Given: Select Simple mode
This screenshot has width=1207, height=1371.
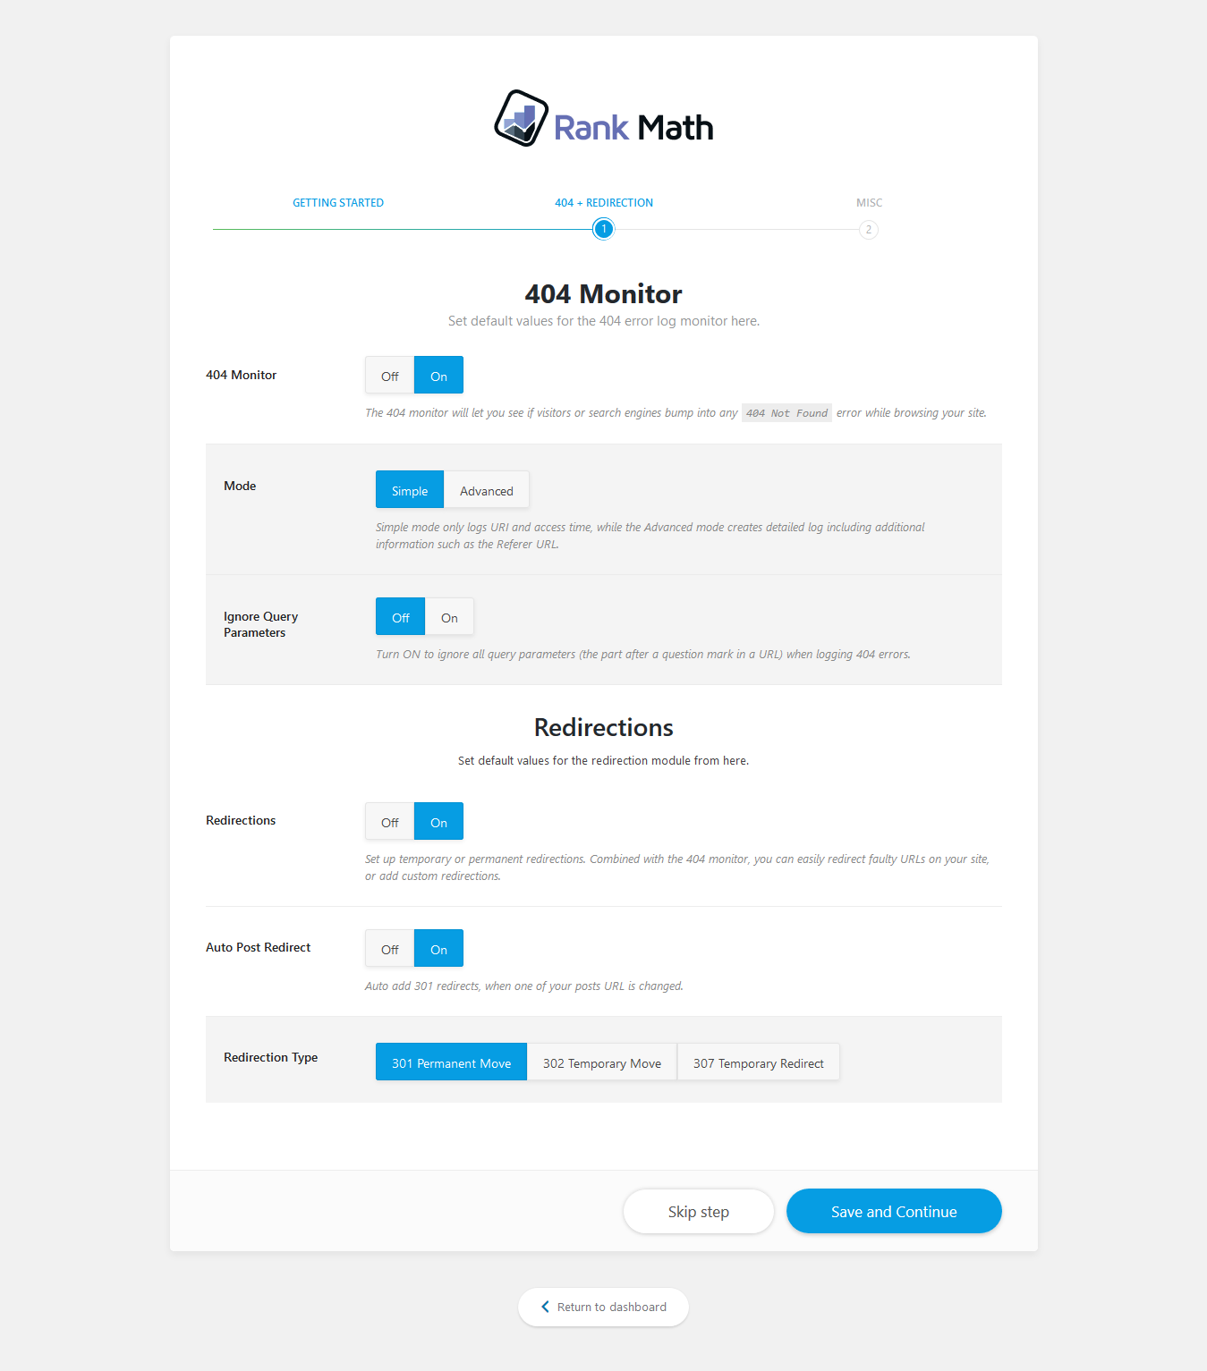Looking at the screenshot, I should tap(410, 490).
